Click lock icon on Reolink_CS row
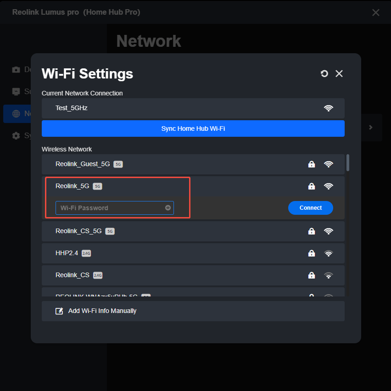 pyautogui.click(x=312, y=275)
